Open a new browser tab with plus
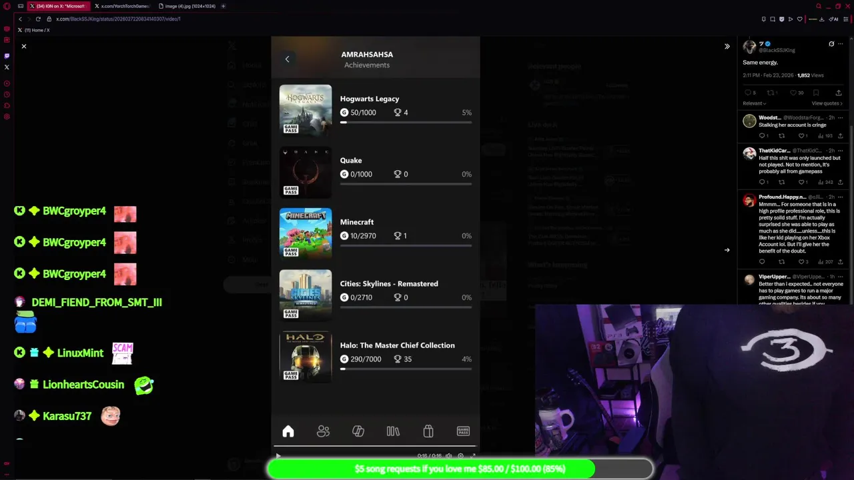The height and width of the screenshot is (480, 854). pos(223,6)
